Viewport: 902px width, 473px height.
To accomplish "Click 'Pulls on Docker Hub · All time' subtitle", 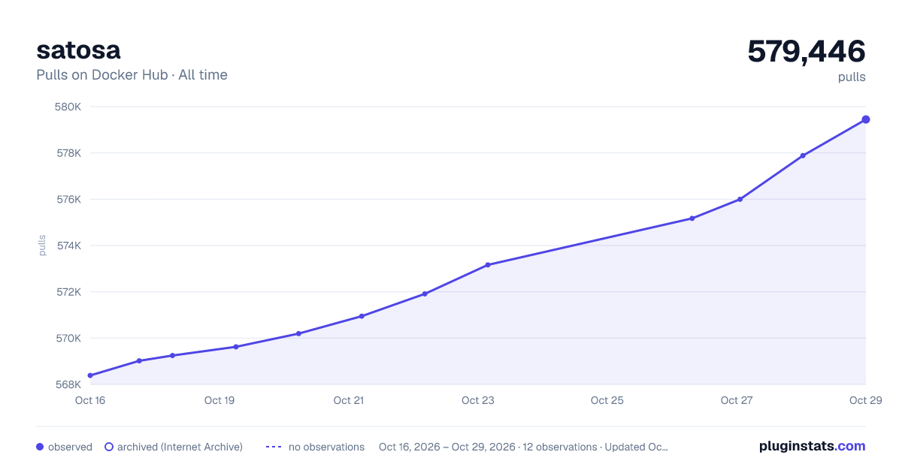I will pos(132,75).
